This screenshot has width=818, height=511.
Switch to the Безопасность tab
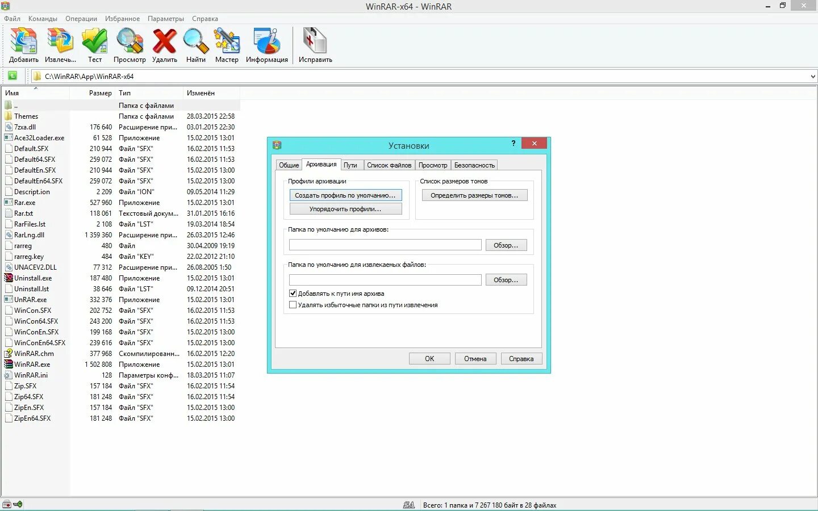pos(474,165)
